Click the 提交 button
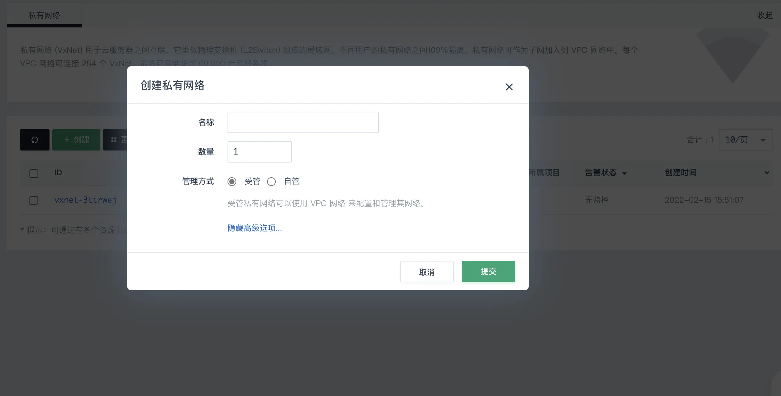This screenshot has width=781, height=396. (488, 272)
